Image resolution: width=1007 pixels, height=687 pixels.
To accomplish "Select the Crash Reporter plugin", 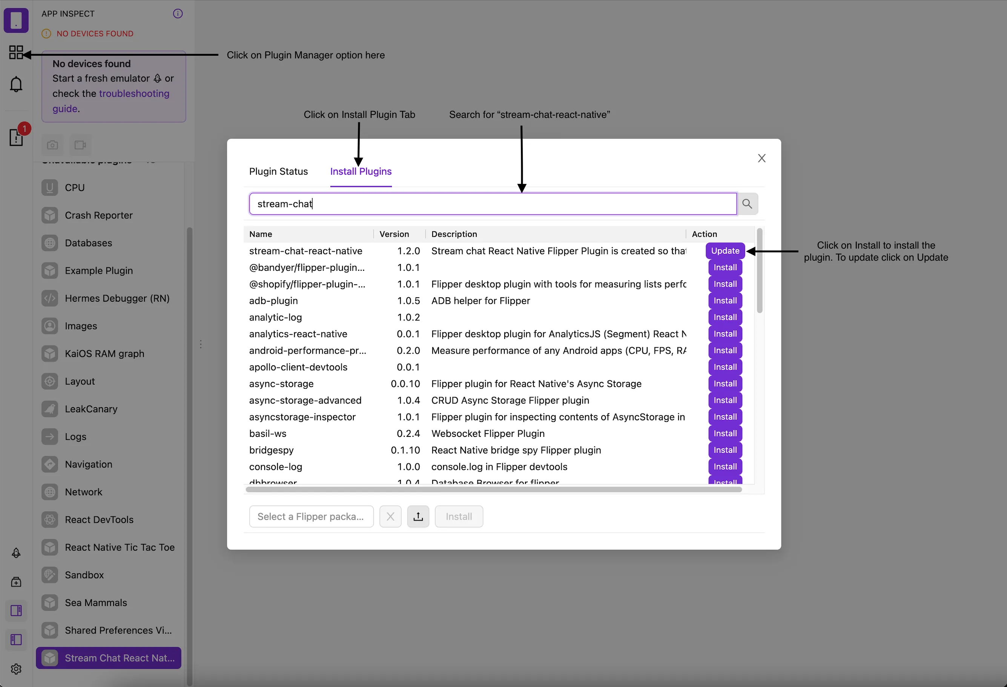I will click(x=98, y=215).
